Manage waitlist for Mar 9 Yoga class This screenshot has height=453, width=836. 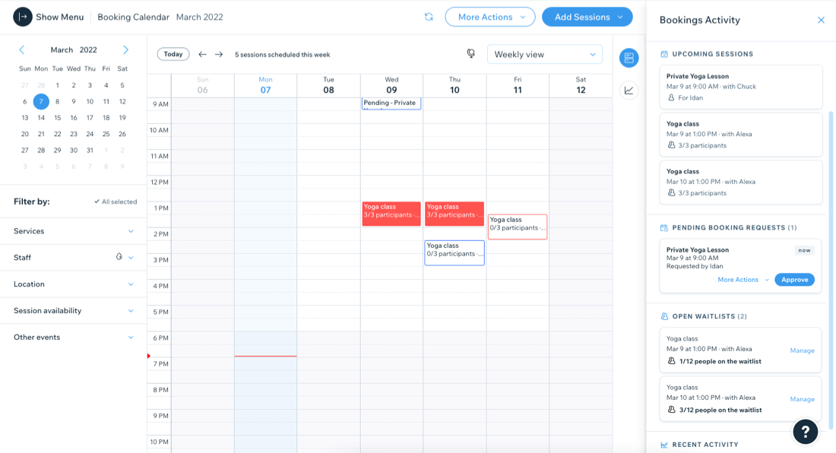point(802,350)
